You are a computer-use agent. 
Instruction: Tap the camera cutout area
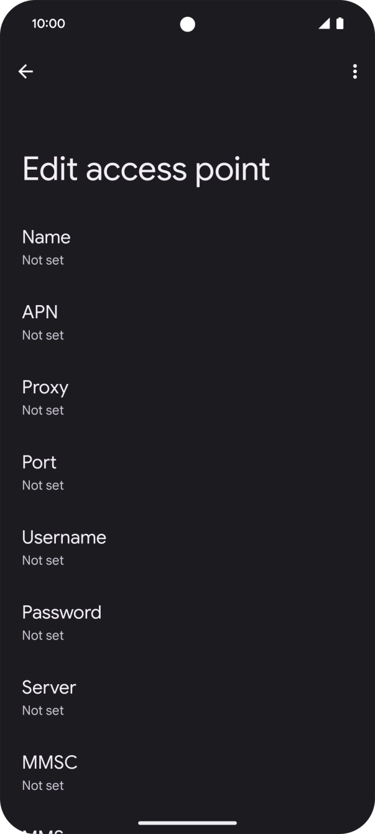click(x=187, y=23)
